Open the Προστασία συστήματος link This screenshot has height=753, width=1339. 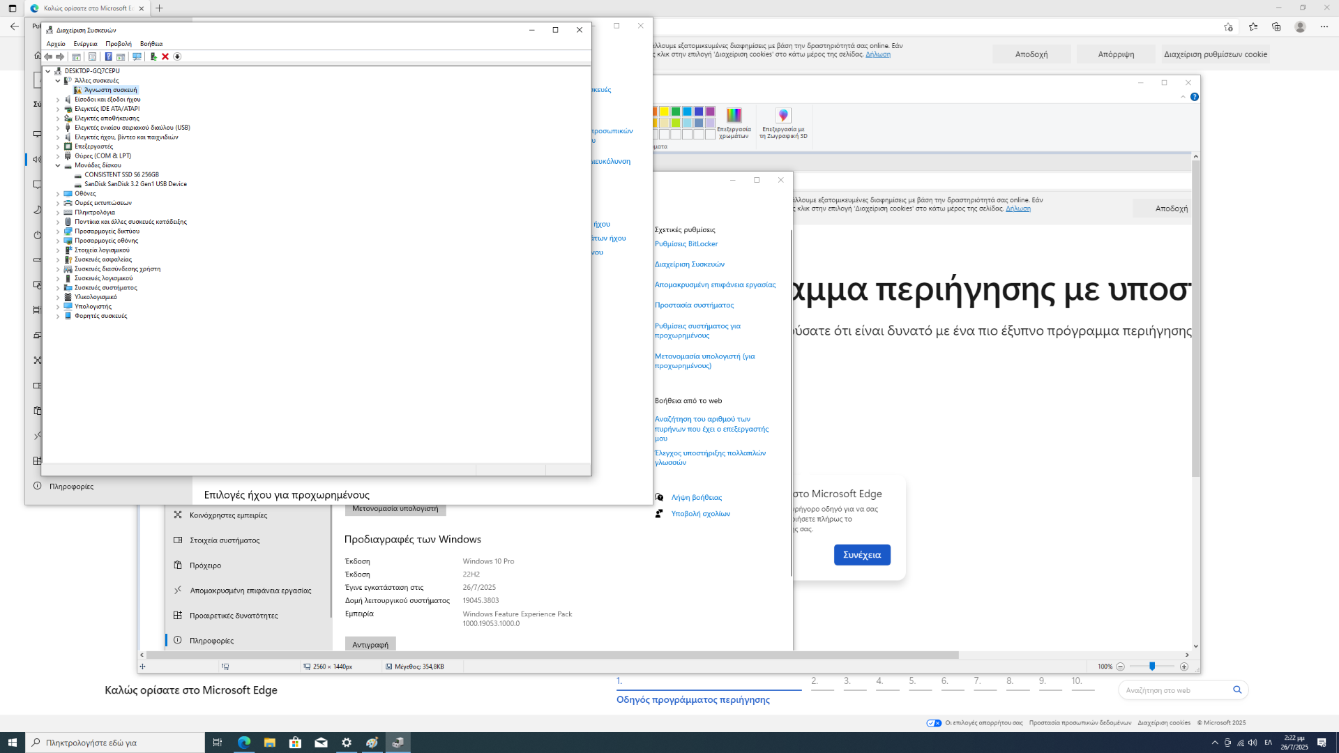pos(694,305)
